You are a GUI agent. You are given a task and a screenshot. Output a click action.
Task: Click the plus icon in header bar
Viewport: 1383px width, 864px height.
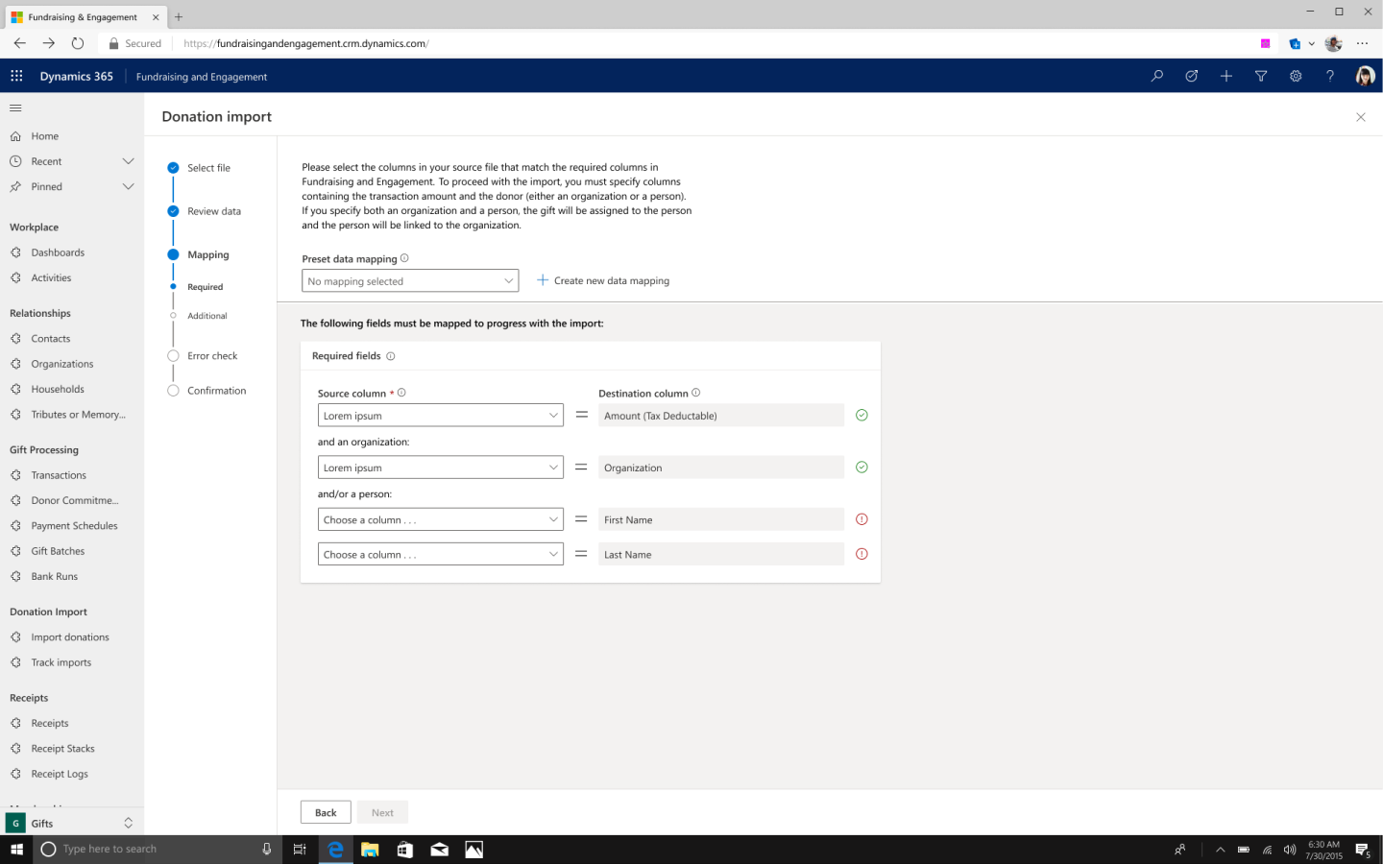tap(1226, 76)
